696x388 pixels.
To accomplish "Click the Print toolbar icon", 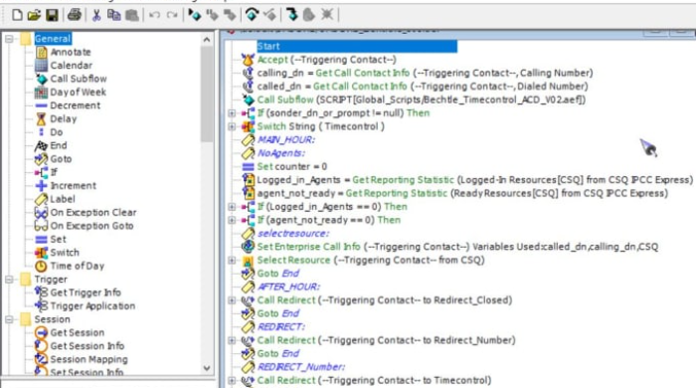I will point(75,15).
